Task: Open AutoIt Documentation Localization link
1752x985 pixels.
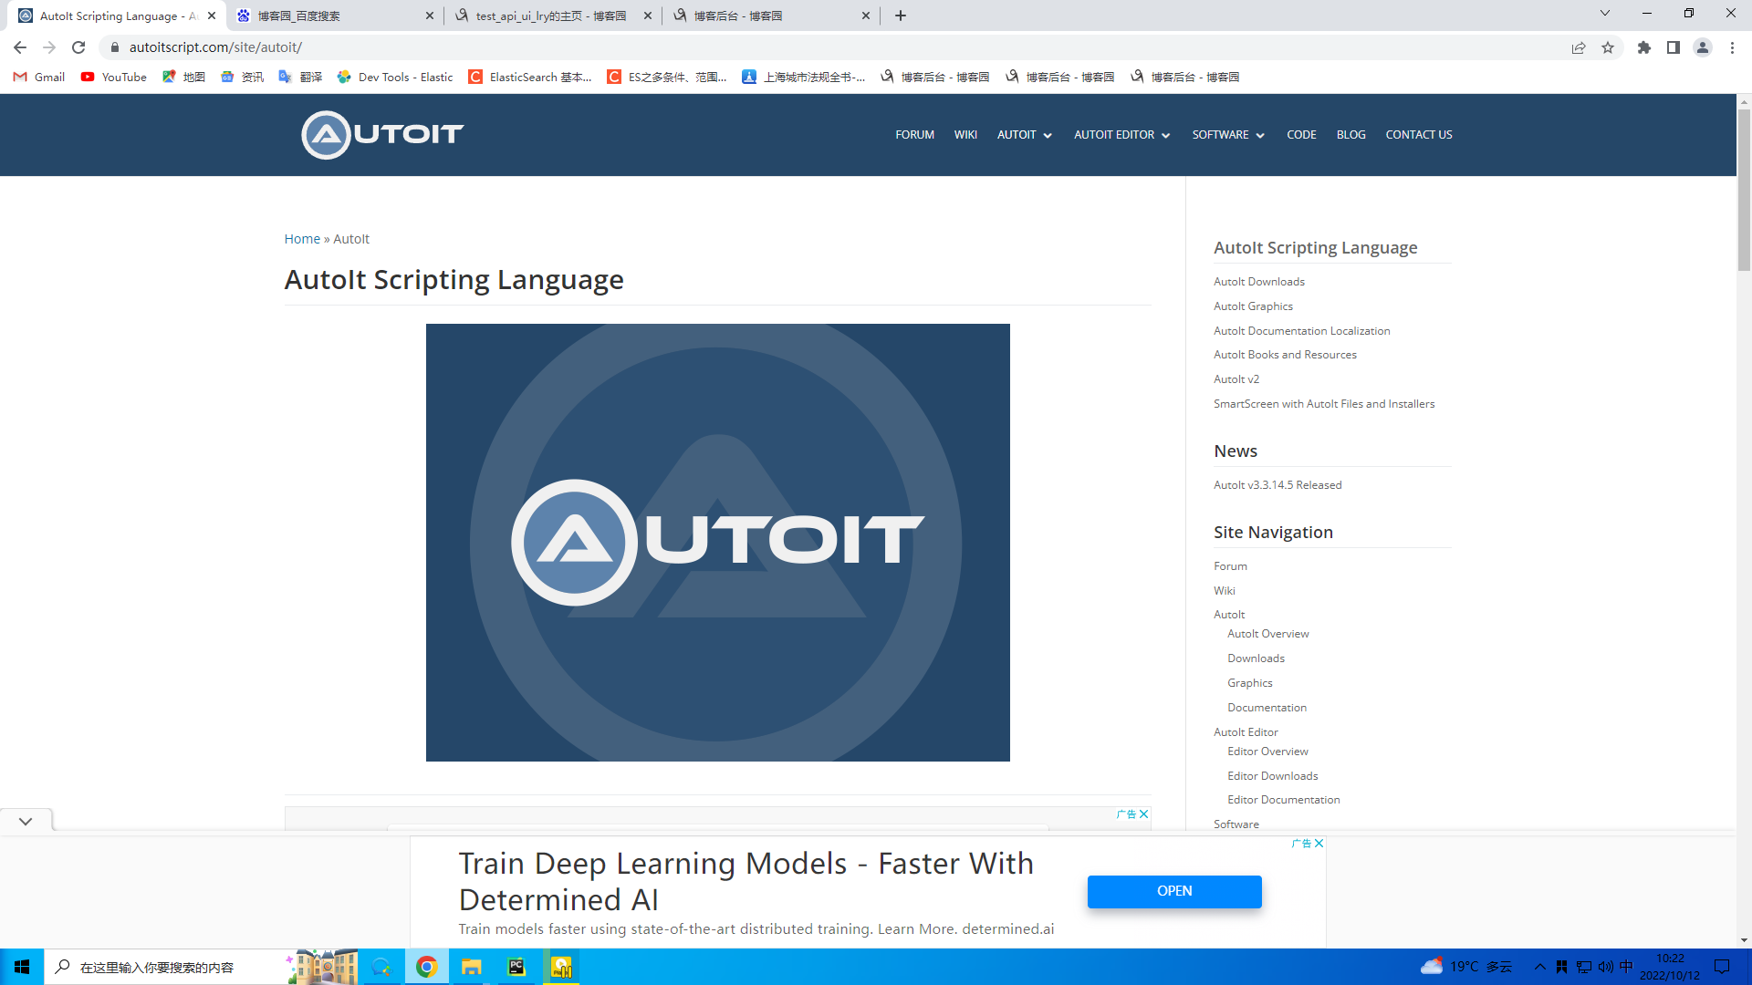Action: pos(1301,331)
